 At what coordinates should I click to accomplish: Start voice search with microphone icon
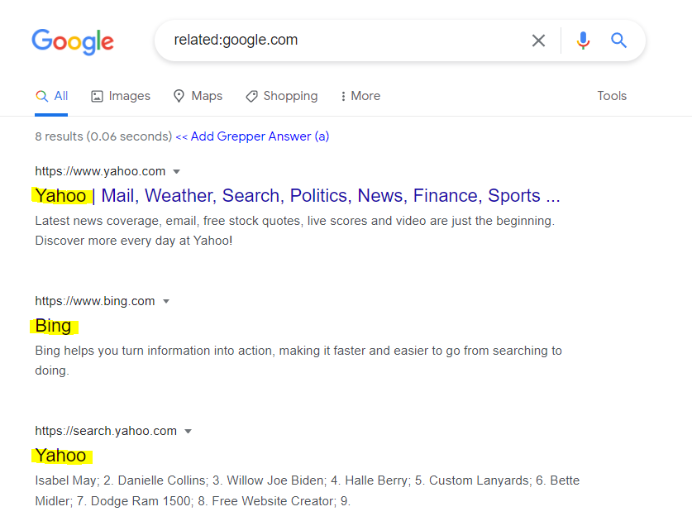[x=584, y=41]
